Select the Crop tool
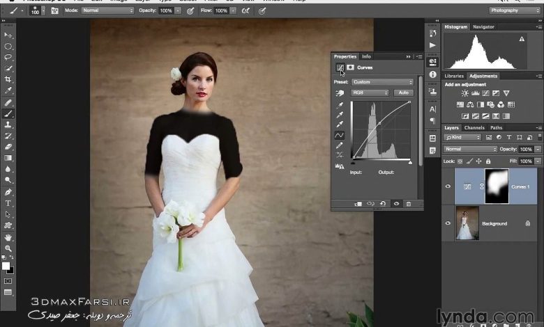 (x=8, y=80)
